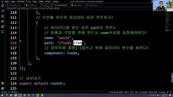Open the 실행 (Run) menu
Screen dimensions: 173x97
pyautogui.click(x=41, y=2)
